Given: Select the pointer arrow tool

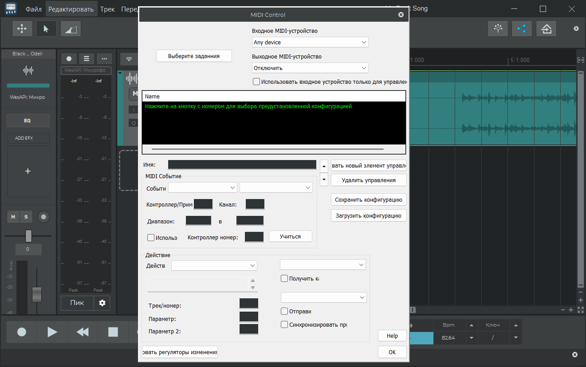Looking at the screenshot, I should pos(46,29).
